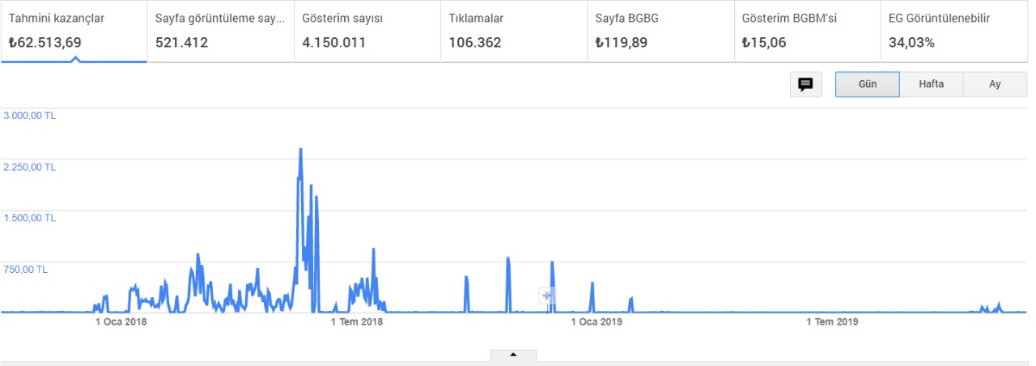
Task: Switch to Gösterim sayısı metric
Action: point(367,31)
